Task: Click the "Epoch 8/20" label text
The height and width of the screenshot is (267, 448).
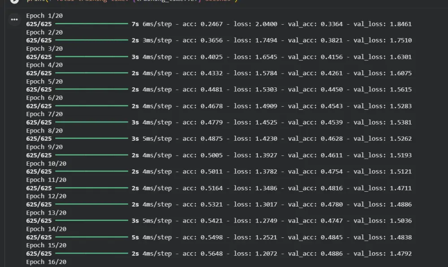Action: point(44,131)
